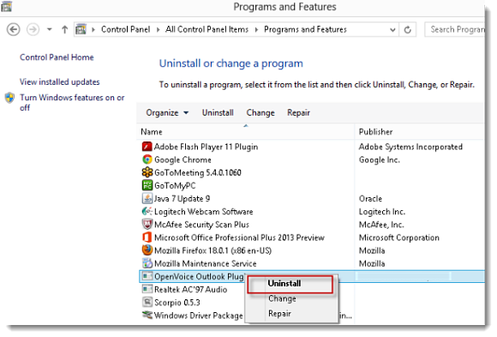Expand the arrow after All Control Panel Items
This screenshot has width=497, height=337.
coord(256,30)
